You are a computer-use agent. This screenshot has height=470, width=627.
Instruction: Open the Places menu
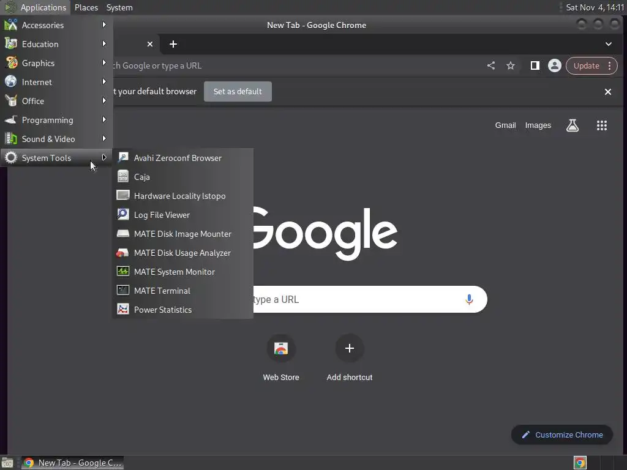click(x=86, y=7)
